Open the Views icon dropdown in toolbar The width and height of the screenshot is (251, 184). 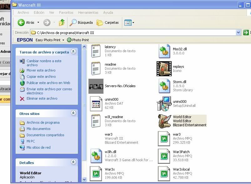[129, 23]
